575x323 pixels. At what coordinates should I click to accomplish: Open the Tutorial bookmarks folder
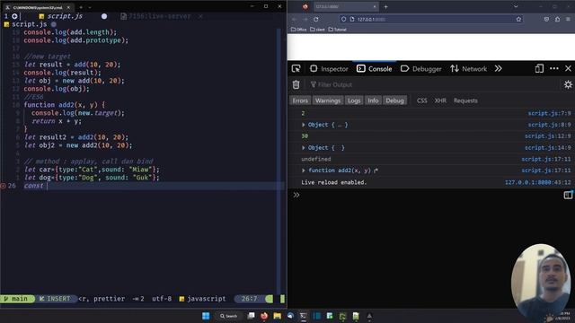click(338, 30)
